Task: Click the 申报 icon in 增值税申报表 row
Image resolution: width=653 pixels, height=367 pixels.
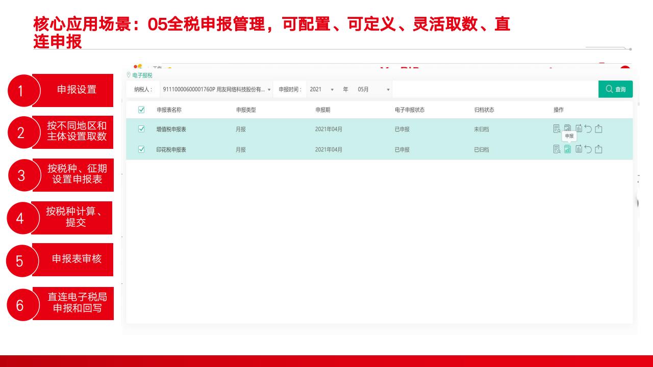Action: click(x=567, y=128)
